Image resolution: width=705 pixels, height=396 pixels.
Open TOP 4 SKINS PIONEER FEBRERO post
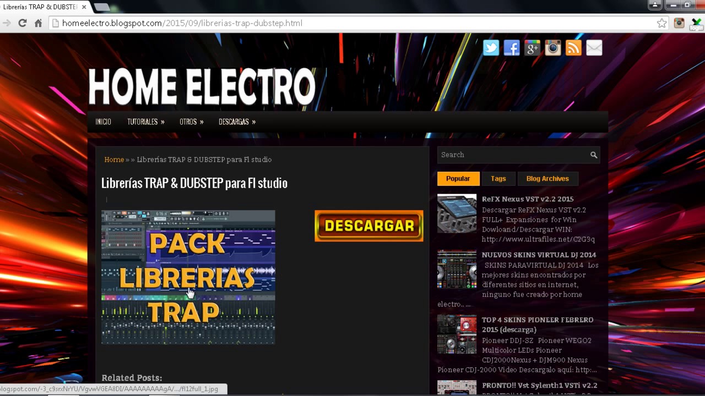click(x=538, y=324)
